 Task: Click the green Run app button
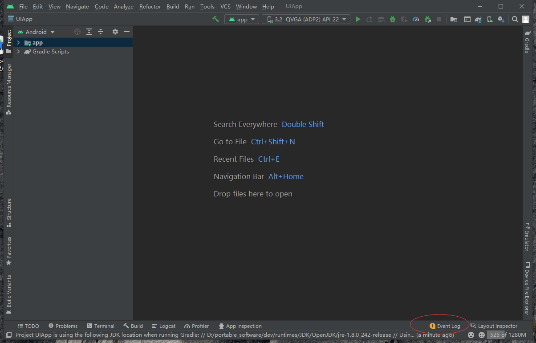click(358, 19)
